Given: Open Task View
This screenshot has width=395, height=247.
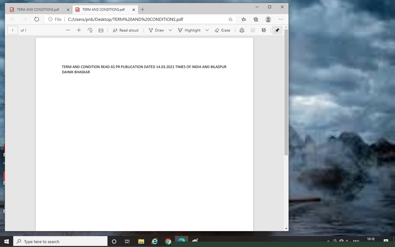Looking at the screenshot, I should point(127,242).
